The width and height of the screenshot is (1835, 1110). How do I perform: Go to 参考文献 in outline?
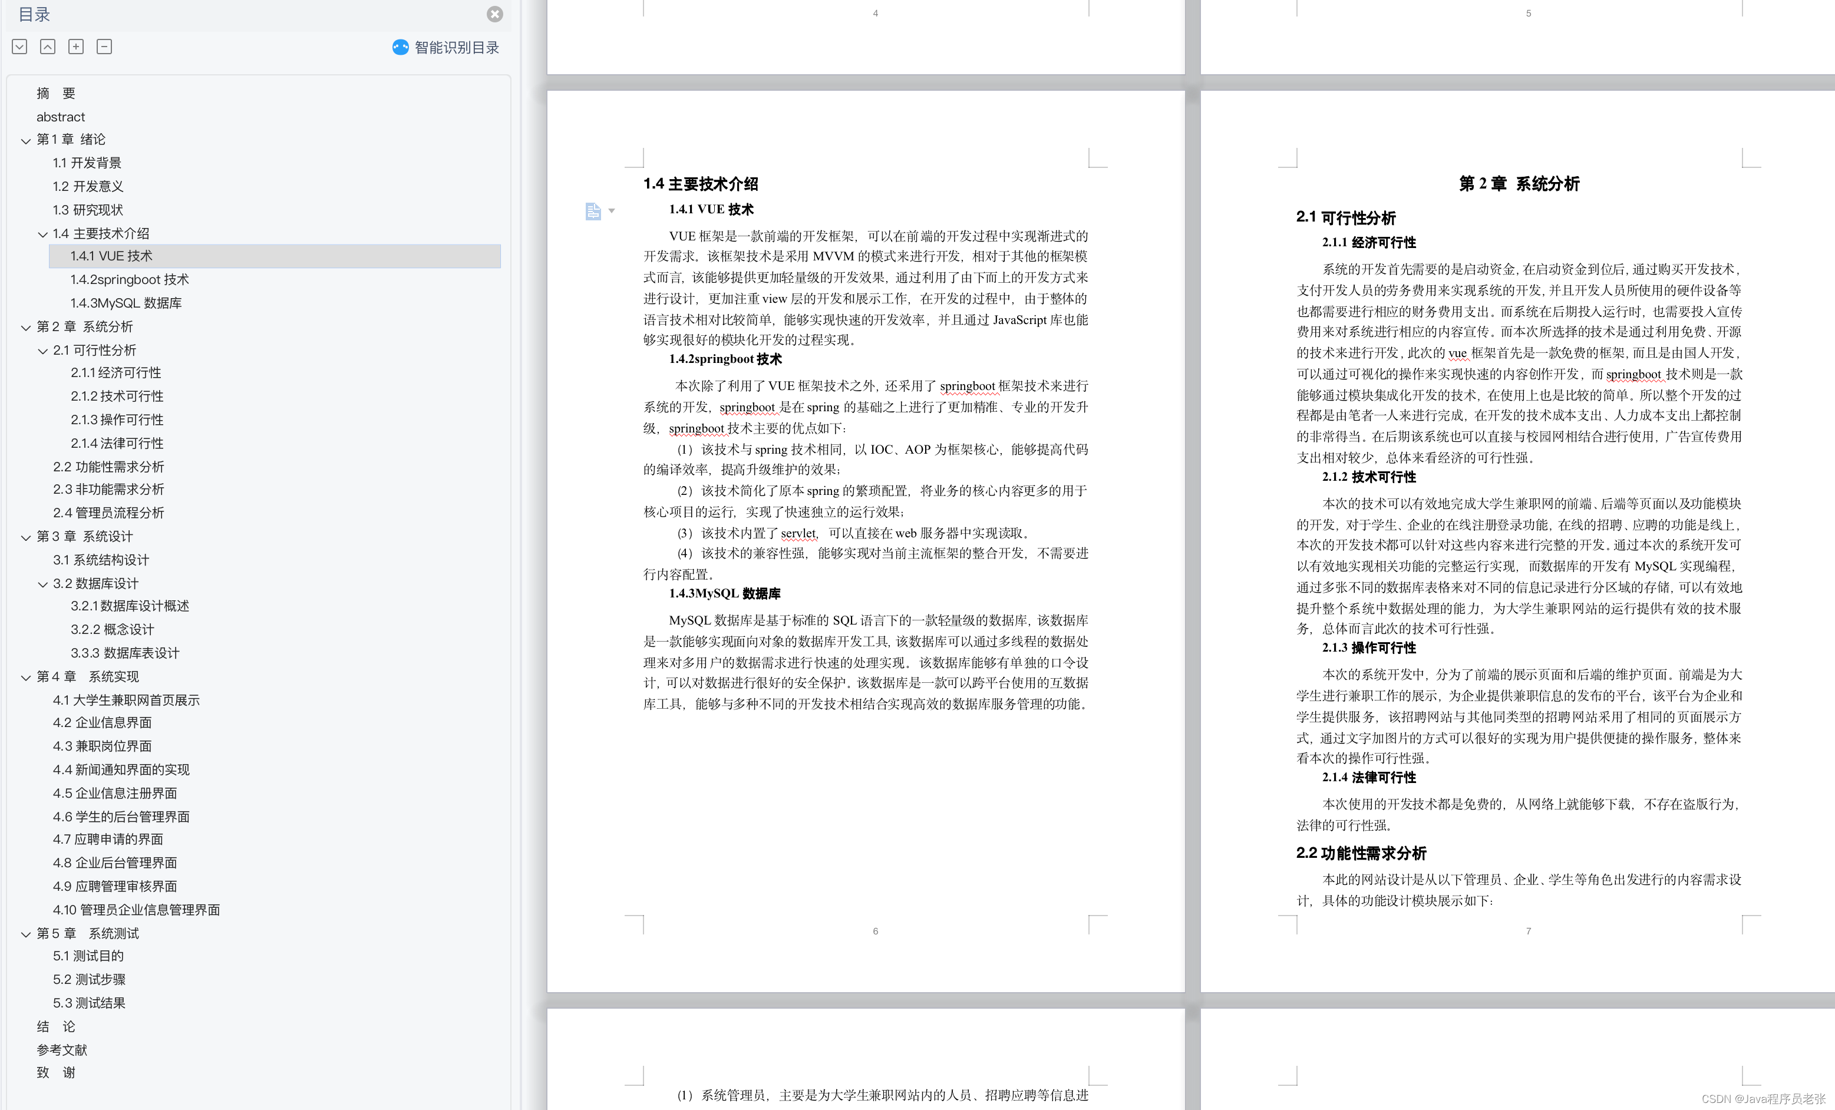pyautogui.click(x=62, y=1050)
